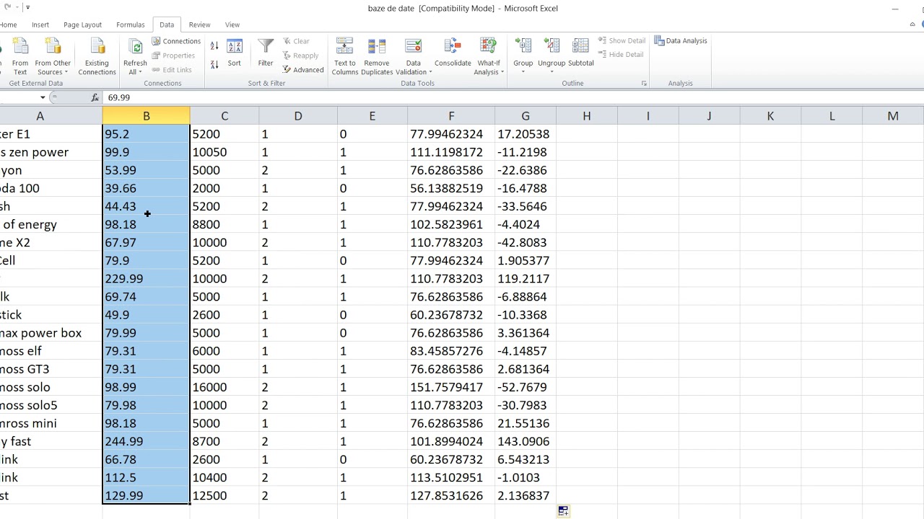Expand the Ungroup dropdown arrow
Image resolution: width=924 pixels, height=519 pixels.
tap(552, 72)
